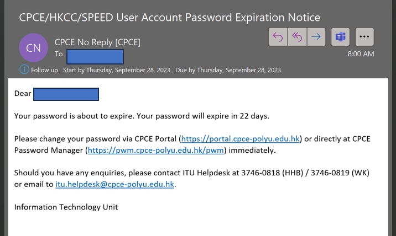Click the Follow up info icon
This screenshot has width=396, height=236.
[x=24, y=69]
